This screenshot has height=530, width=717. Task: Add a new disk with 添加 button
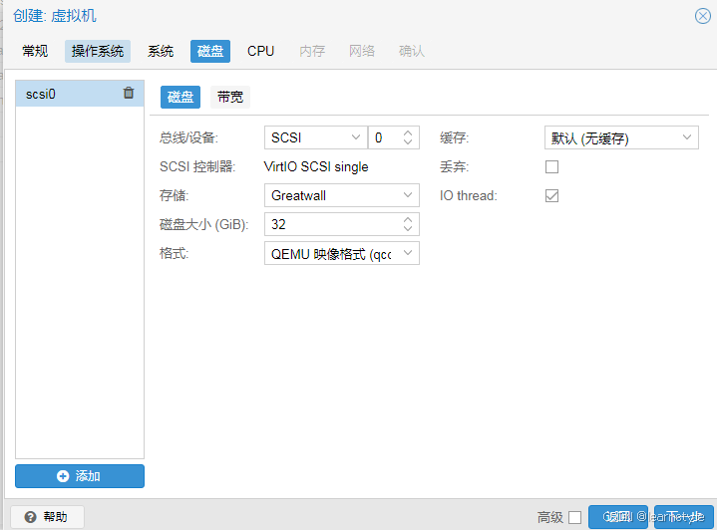pyautogui.click(x=80, y=476)
